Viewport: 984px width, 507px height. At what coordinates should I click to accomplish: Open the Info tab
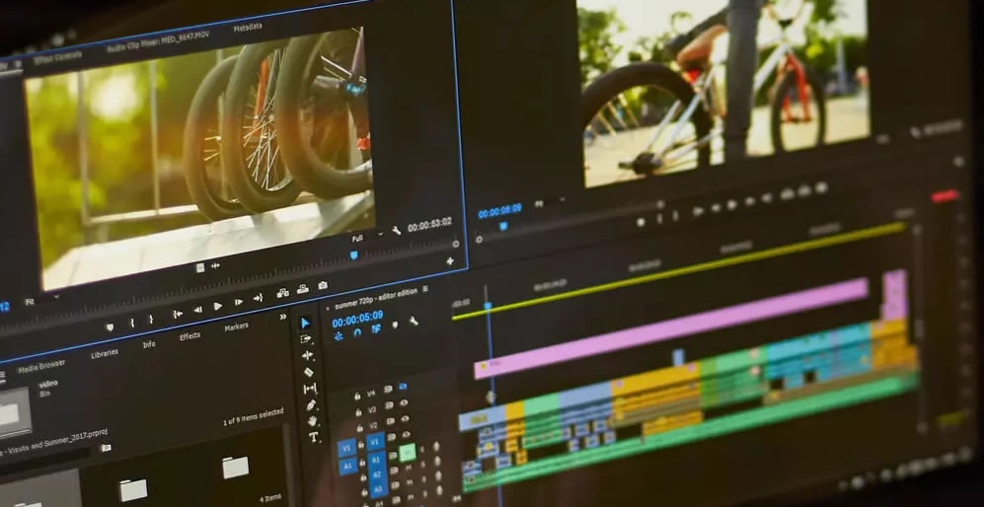click(149, 344)
